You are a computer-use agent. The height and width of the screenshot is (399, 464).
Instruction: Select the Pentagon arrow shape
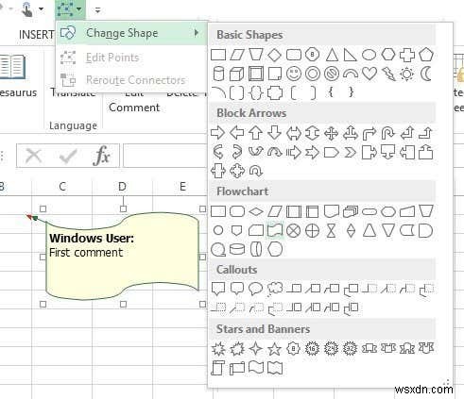pyautogui.click(x=332, y=153)
